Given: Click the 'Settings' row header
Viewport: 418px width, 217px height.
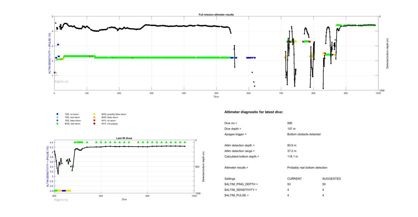Looking at the screenshot, I should tap(230, 179).
